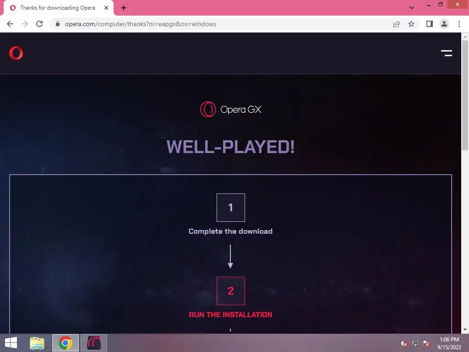Share this page using share icon

click(397, 24)
